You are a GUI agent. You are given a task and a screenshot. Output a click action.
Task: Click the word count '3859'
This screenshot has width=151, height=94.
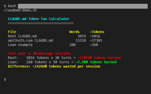coord(82,36)
